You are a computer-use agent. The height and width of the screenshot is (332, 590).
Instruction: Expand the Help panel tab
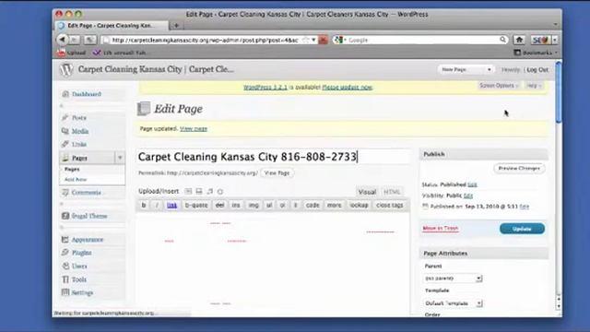[x=534, y=86]
